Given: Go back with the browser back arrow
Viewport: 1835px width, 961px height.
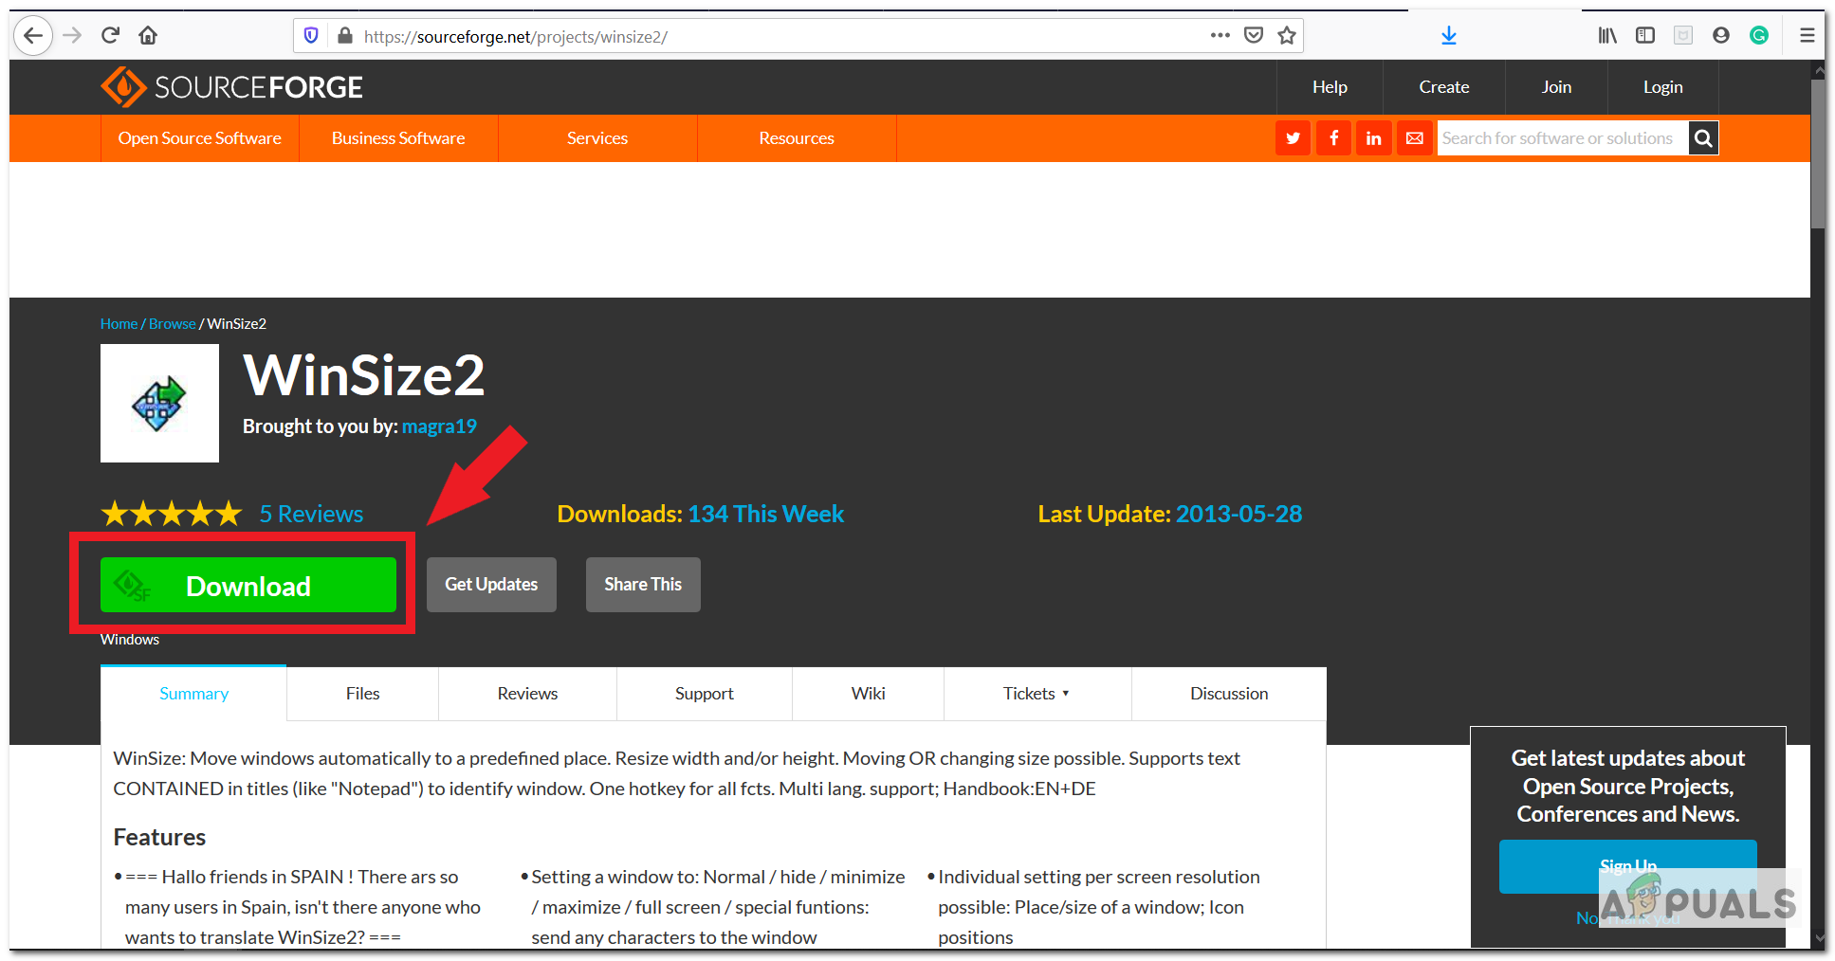Looking at the screenshot, I should tap(33, 36).
